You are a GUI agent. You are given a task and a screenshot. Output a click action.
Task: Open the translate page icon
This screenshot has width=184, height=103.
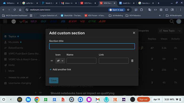click(x=150, y=10)
